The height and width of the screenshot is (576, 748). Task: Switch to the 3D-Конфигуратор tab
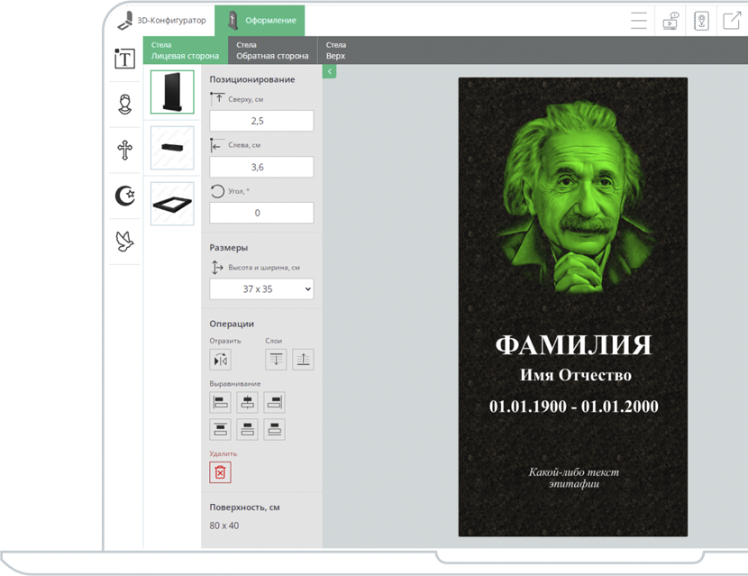(161, 21)
